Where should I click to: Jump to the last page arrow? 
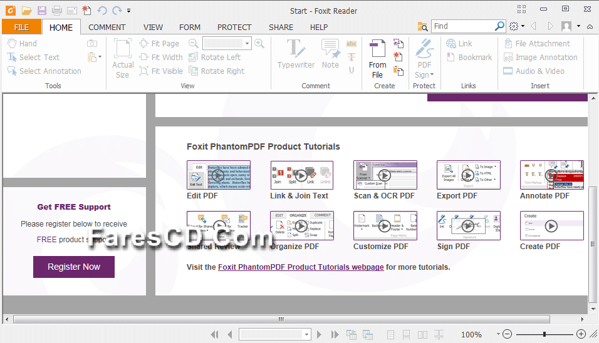(x=335, y=335)
